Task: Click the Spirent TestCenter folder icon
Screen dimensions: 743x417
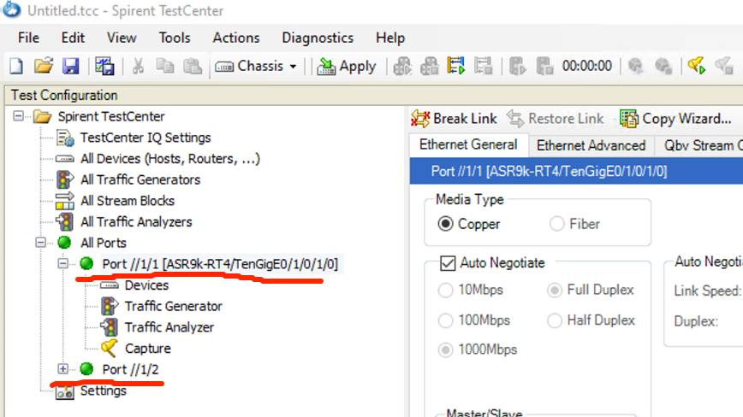Action: [42, 116]
